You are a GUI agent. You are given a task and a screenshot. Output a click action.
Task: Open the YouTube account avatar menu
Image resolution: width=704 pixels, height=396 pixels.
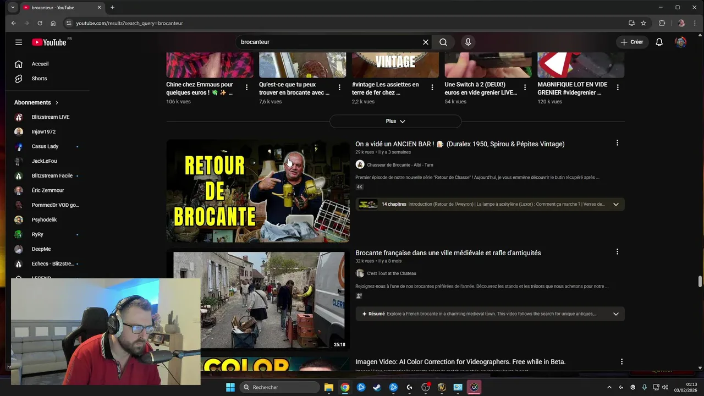tap(680, 42)
